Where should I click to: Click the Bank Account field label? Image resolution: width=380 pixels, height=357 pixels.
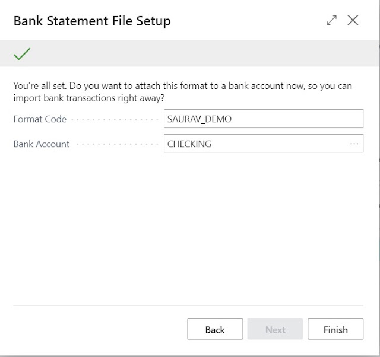pyautogui.click(x=41, y=144)
